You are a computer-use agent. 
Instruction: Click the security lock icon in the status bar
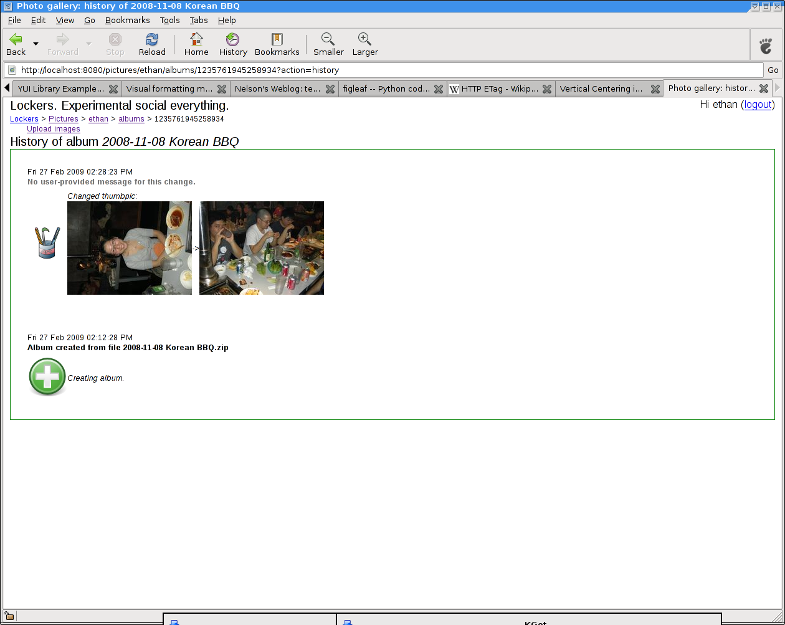click(9, 616)
